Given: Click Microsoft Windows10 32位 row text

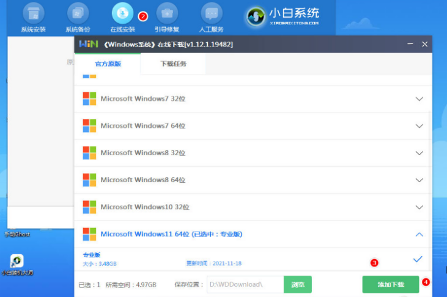Looking at the screenshot, I should point(145,207).
